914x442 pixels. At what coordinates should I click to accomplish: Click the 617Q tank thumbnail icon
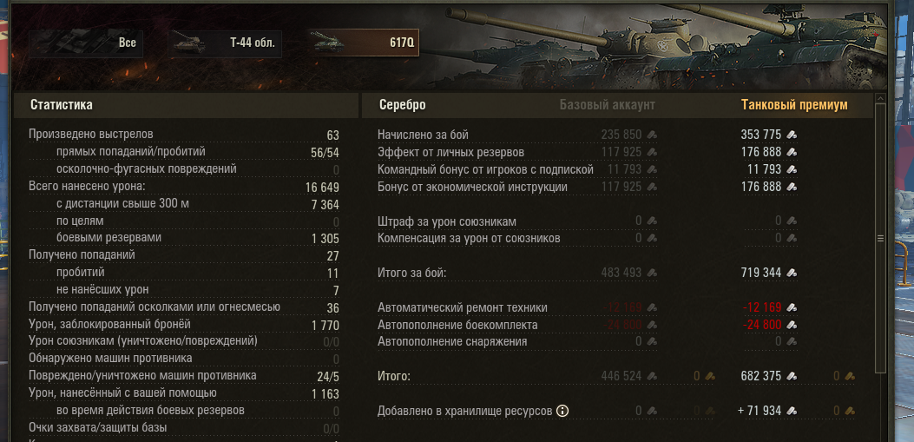326,43
